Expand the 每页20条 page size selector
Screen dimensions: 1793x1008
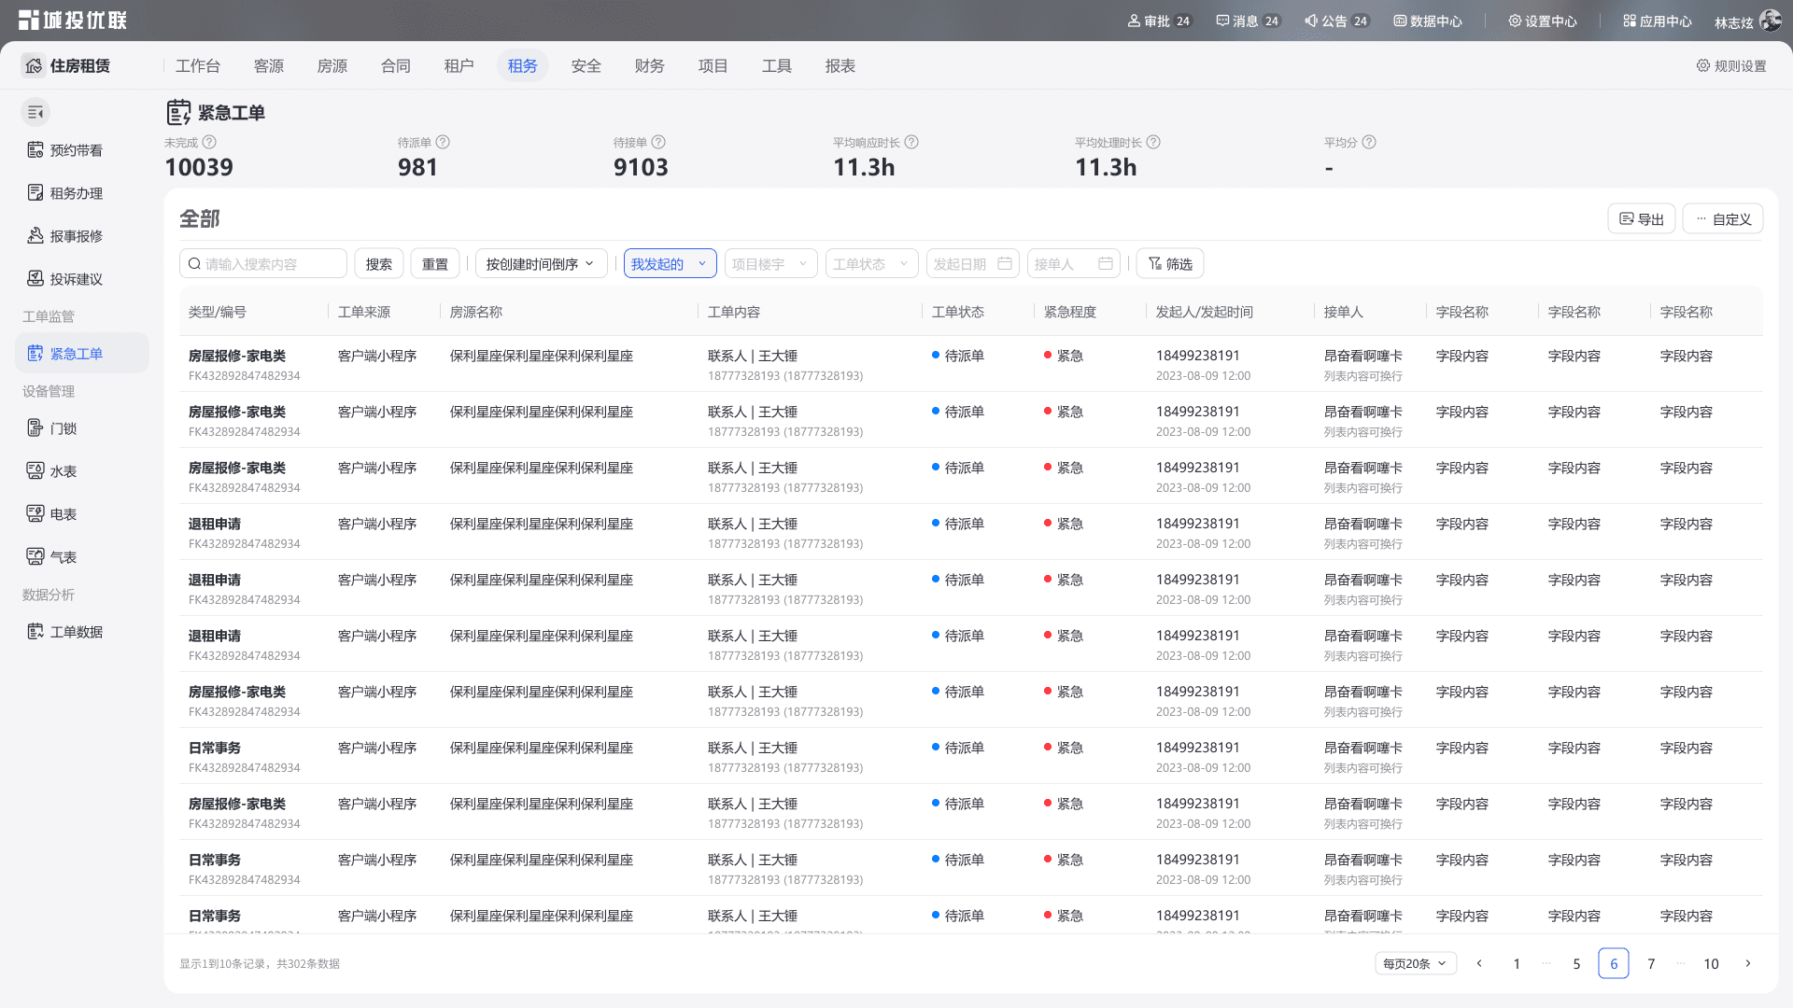pyautogui.click(x=1416, y=963)
